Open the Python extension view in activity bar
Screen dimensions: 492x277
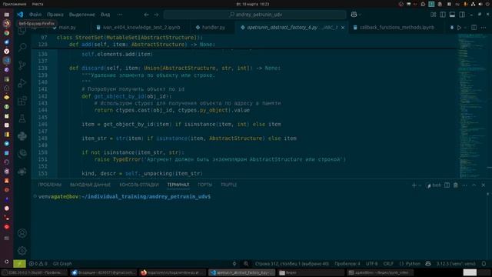coord(22,136)
